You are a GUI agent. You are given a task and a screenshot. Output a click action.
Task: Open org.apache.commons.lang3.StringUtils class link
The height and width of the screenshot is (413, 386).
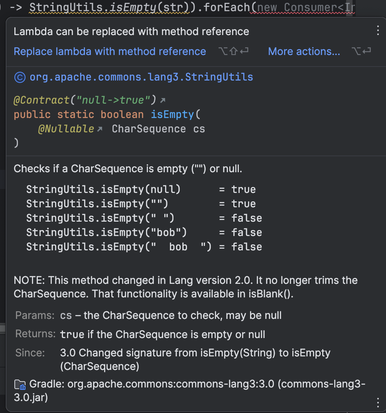pyautogui.click(x=141, y=77)
